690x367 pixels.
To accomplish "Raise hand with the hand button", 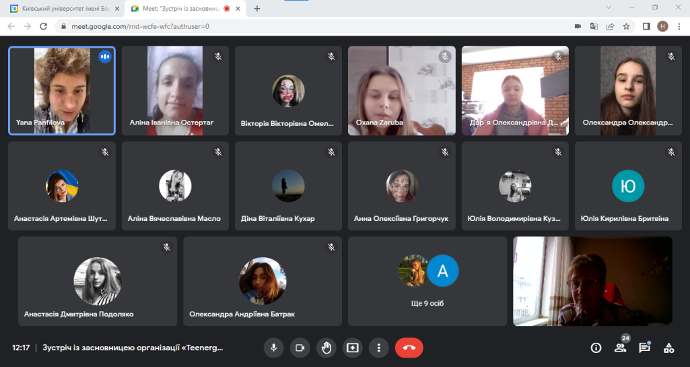I will [x=326, y=347].
